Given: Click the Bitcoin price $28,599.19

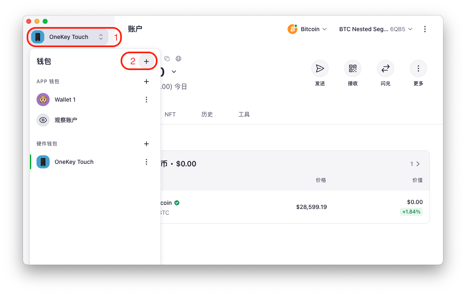Looking at the screenshot, I should (x=311, y=207).
